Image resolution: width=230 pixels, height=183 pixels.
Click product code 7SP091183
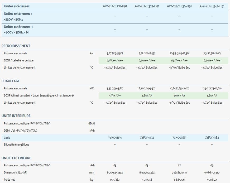click(x=179, y=138)
